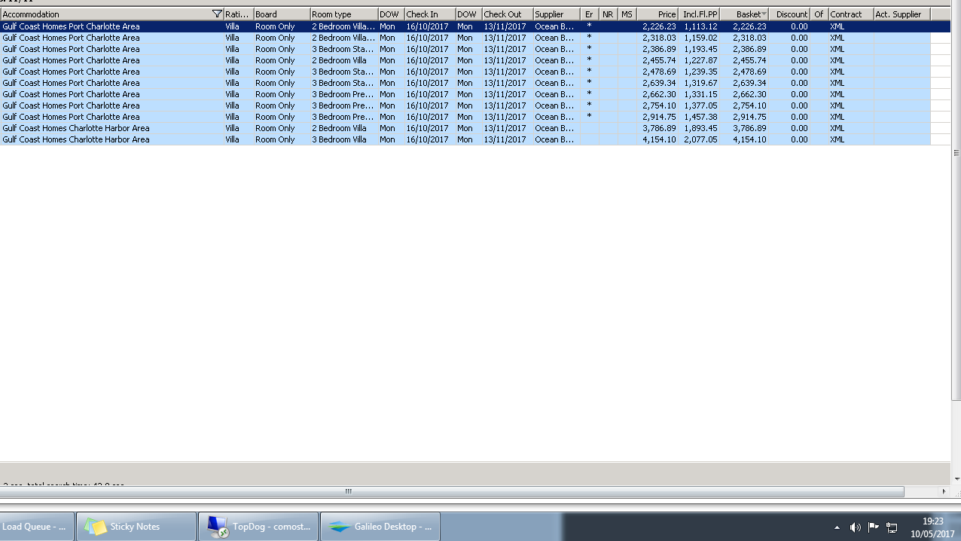This screenshot has width=961, height=541.
Task: Select the Incl.Fl.PP value 1,227.87
Action: pos(700,60)
